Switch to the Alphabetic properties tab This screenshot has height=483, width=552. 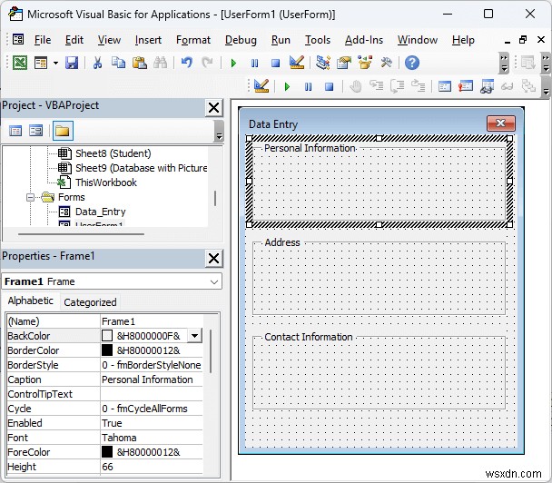31,301
